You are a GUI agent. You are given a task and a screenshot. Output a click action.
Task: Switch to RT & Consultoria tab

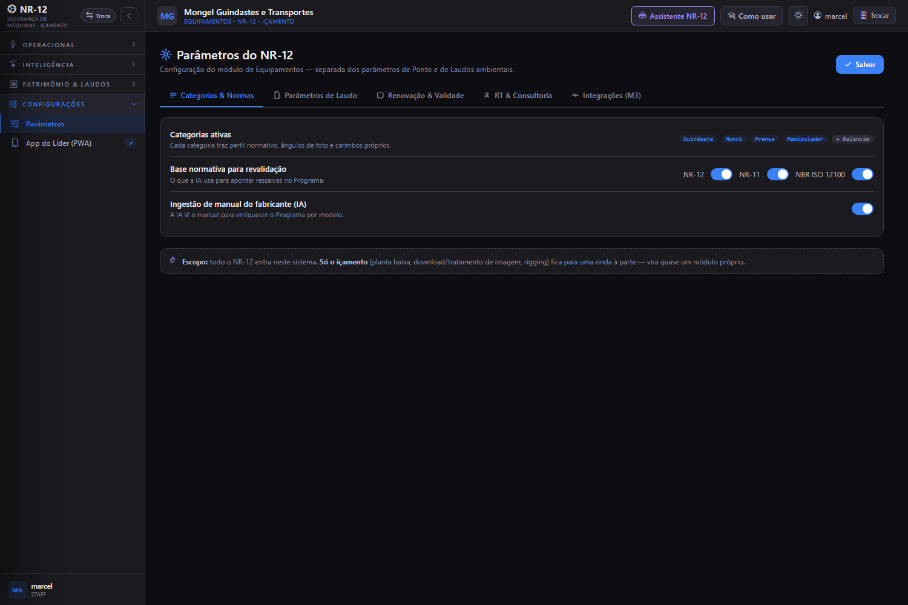pos(518,96)
